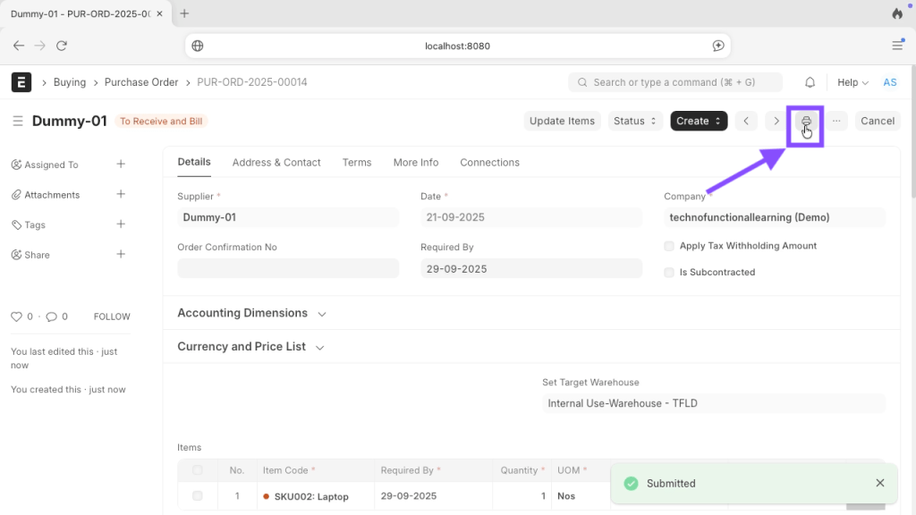This screenshot has height=515, width=916.
Task: Click the search or command bar
Action: (x=674, y=82)
